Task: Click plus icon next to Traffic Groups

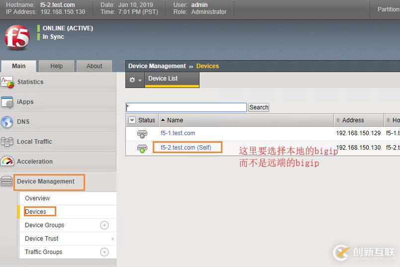Action: (x=104, y=252)
